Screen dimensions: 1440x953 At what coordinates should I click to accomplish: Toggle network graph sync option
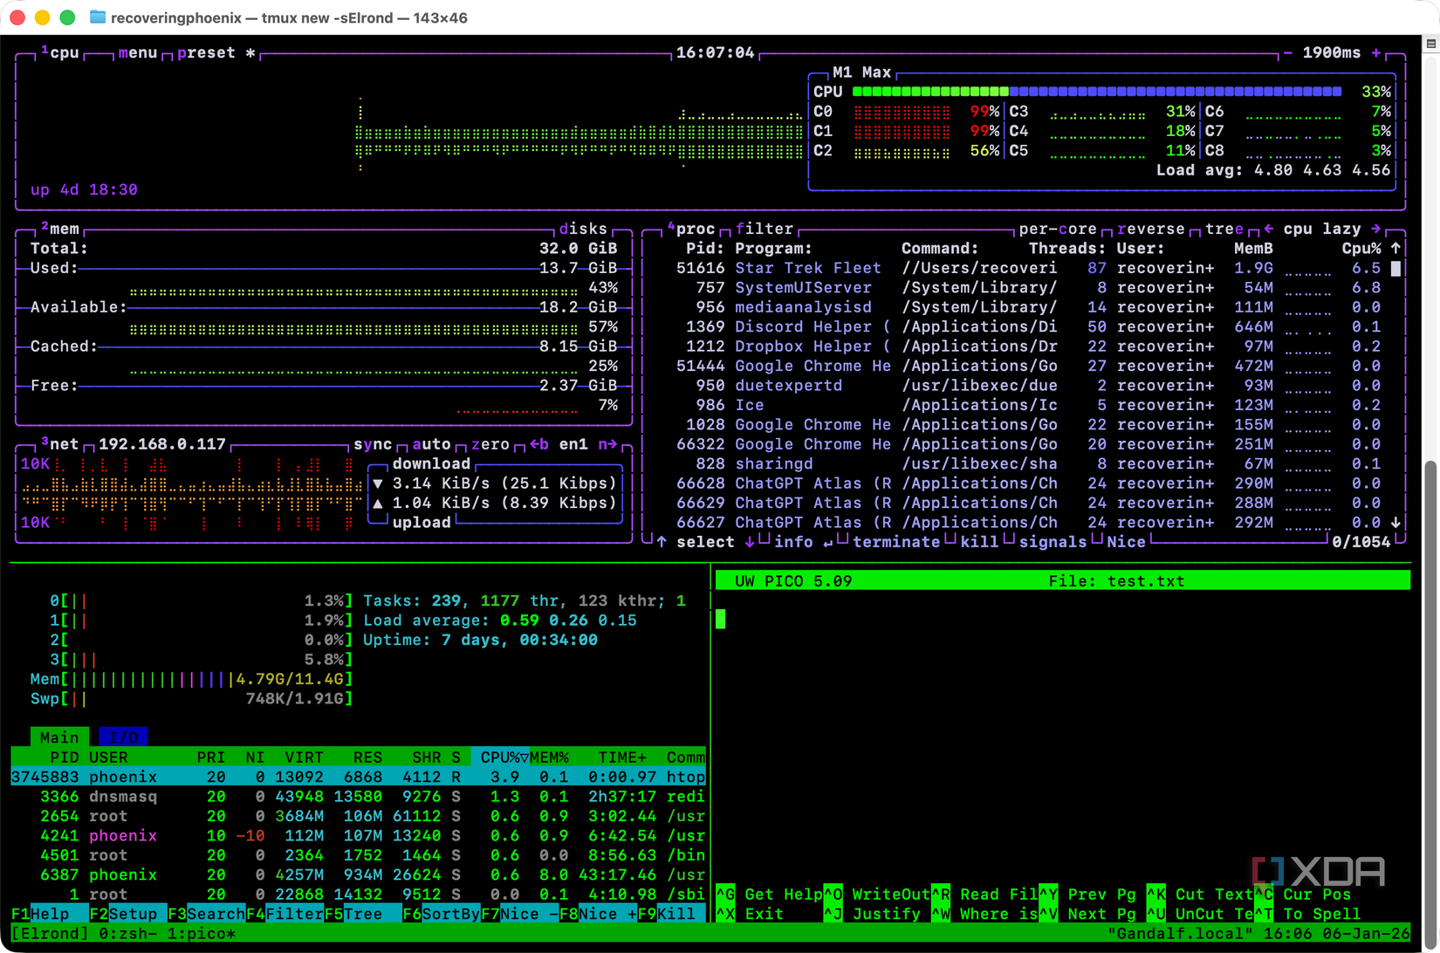[372, 444]
